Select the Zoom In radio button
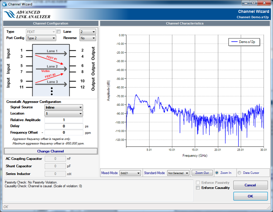This screenshot has height=212, width=273. (x=217, y=173)
